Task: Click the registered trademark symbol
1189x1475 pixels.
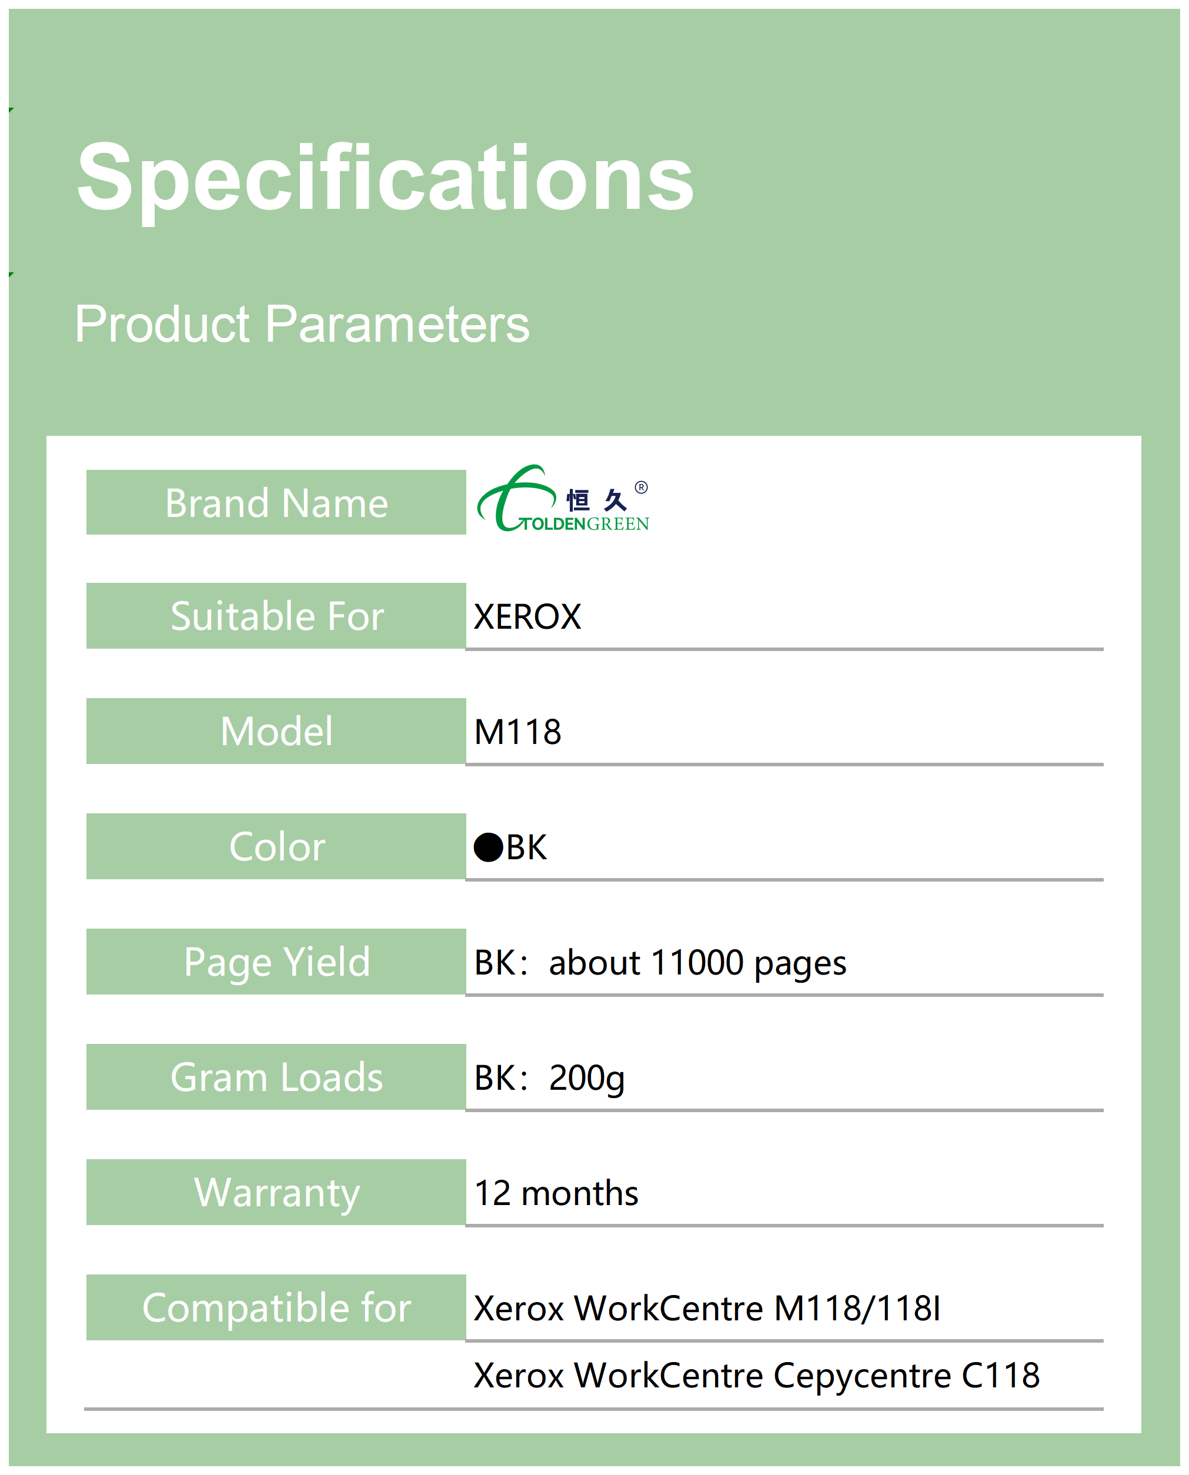Action: tap(641, 488)
